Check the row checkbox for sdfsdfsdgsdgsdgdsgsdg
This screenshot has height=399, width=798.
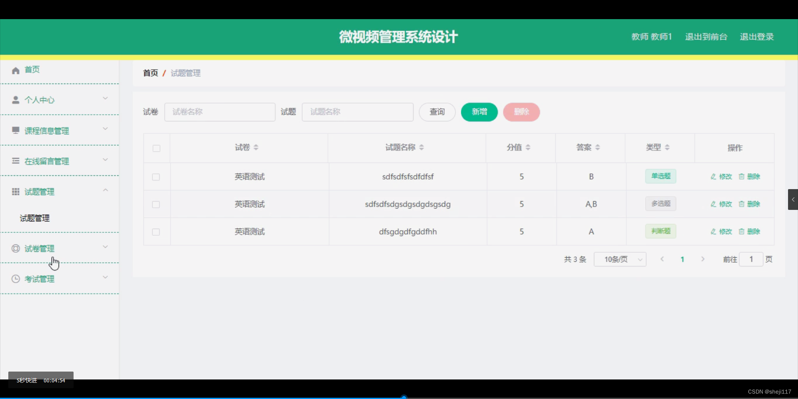tap(156, 204)
